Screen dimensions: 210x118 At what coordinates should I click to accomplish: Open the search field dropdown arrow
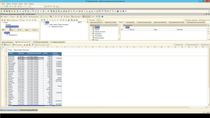[45, 7]
